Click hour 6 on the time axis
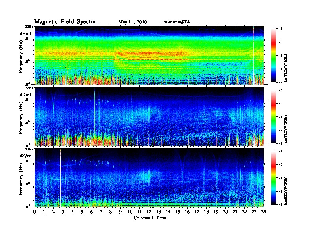This screenshot has width=314, height=243. pyautogui.click(x=92, y=212)
